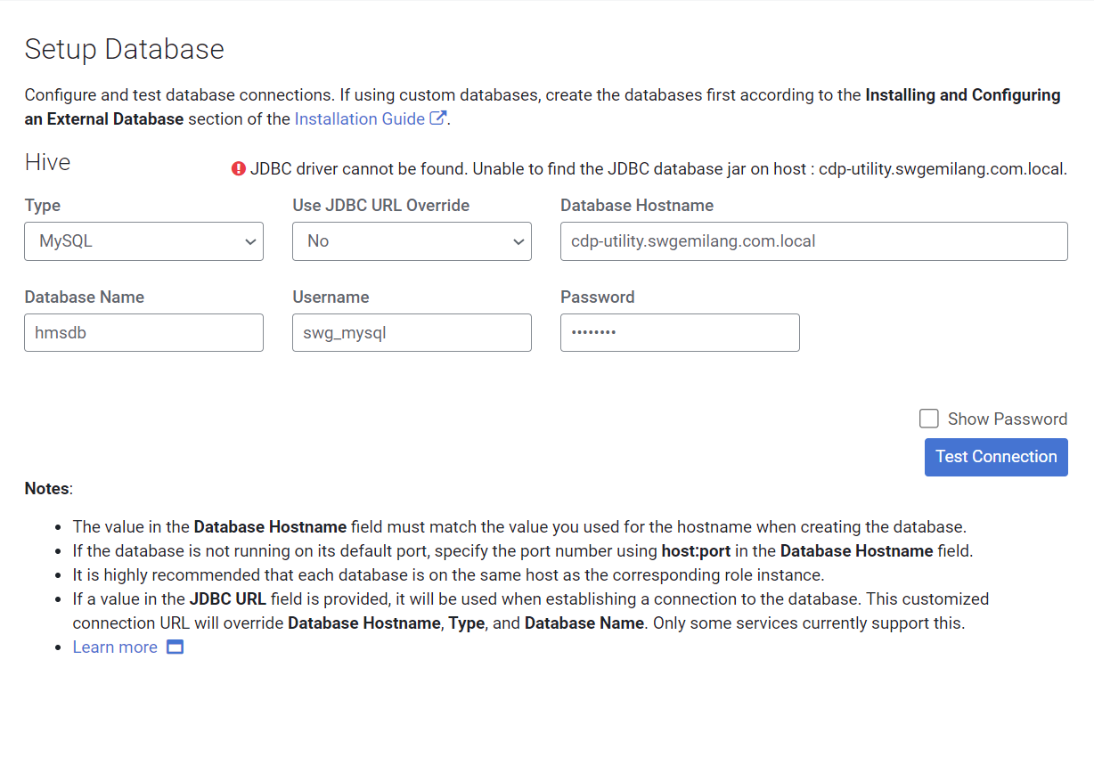Image resolution: width=1094 pixels, height=757 pixels.
Task: Select the Database Hostname input field
Action: pos(813,241)
